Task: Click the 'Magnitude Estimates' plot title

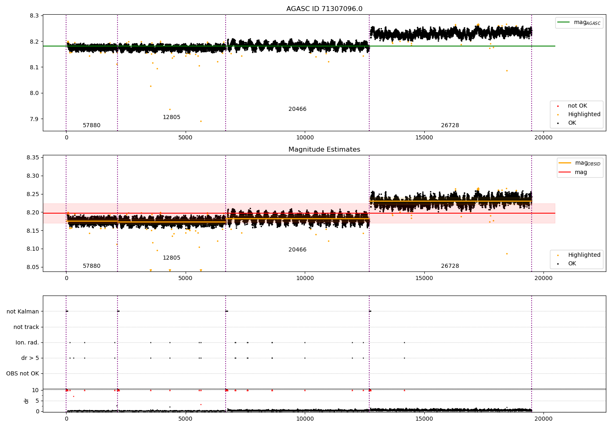Action: pyautogui.click(x=324, y=150)
